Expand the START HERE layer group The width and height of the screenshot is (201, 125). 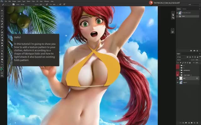point(180,75)
